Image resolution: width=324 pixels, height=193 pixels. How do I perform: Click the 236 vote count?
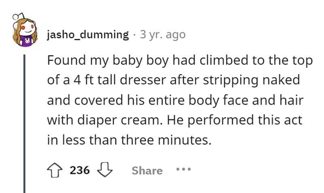click(x=79, y=170)
